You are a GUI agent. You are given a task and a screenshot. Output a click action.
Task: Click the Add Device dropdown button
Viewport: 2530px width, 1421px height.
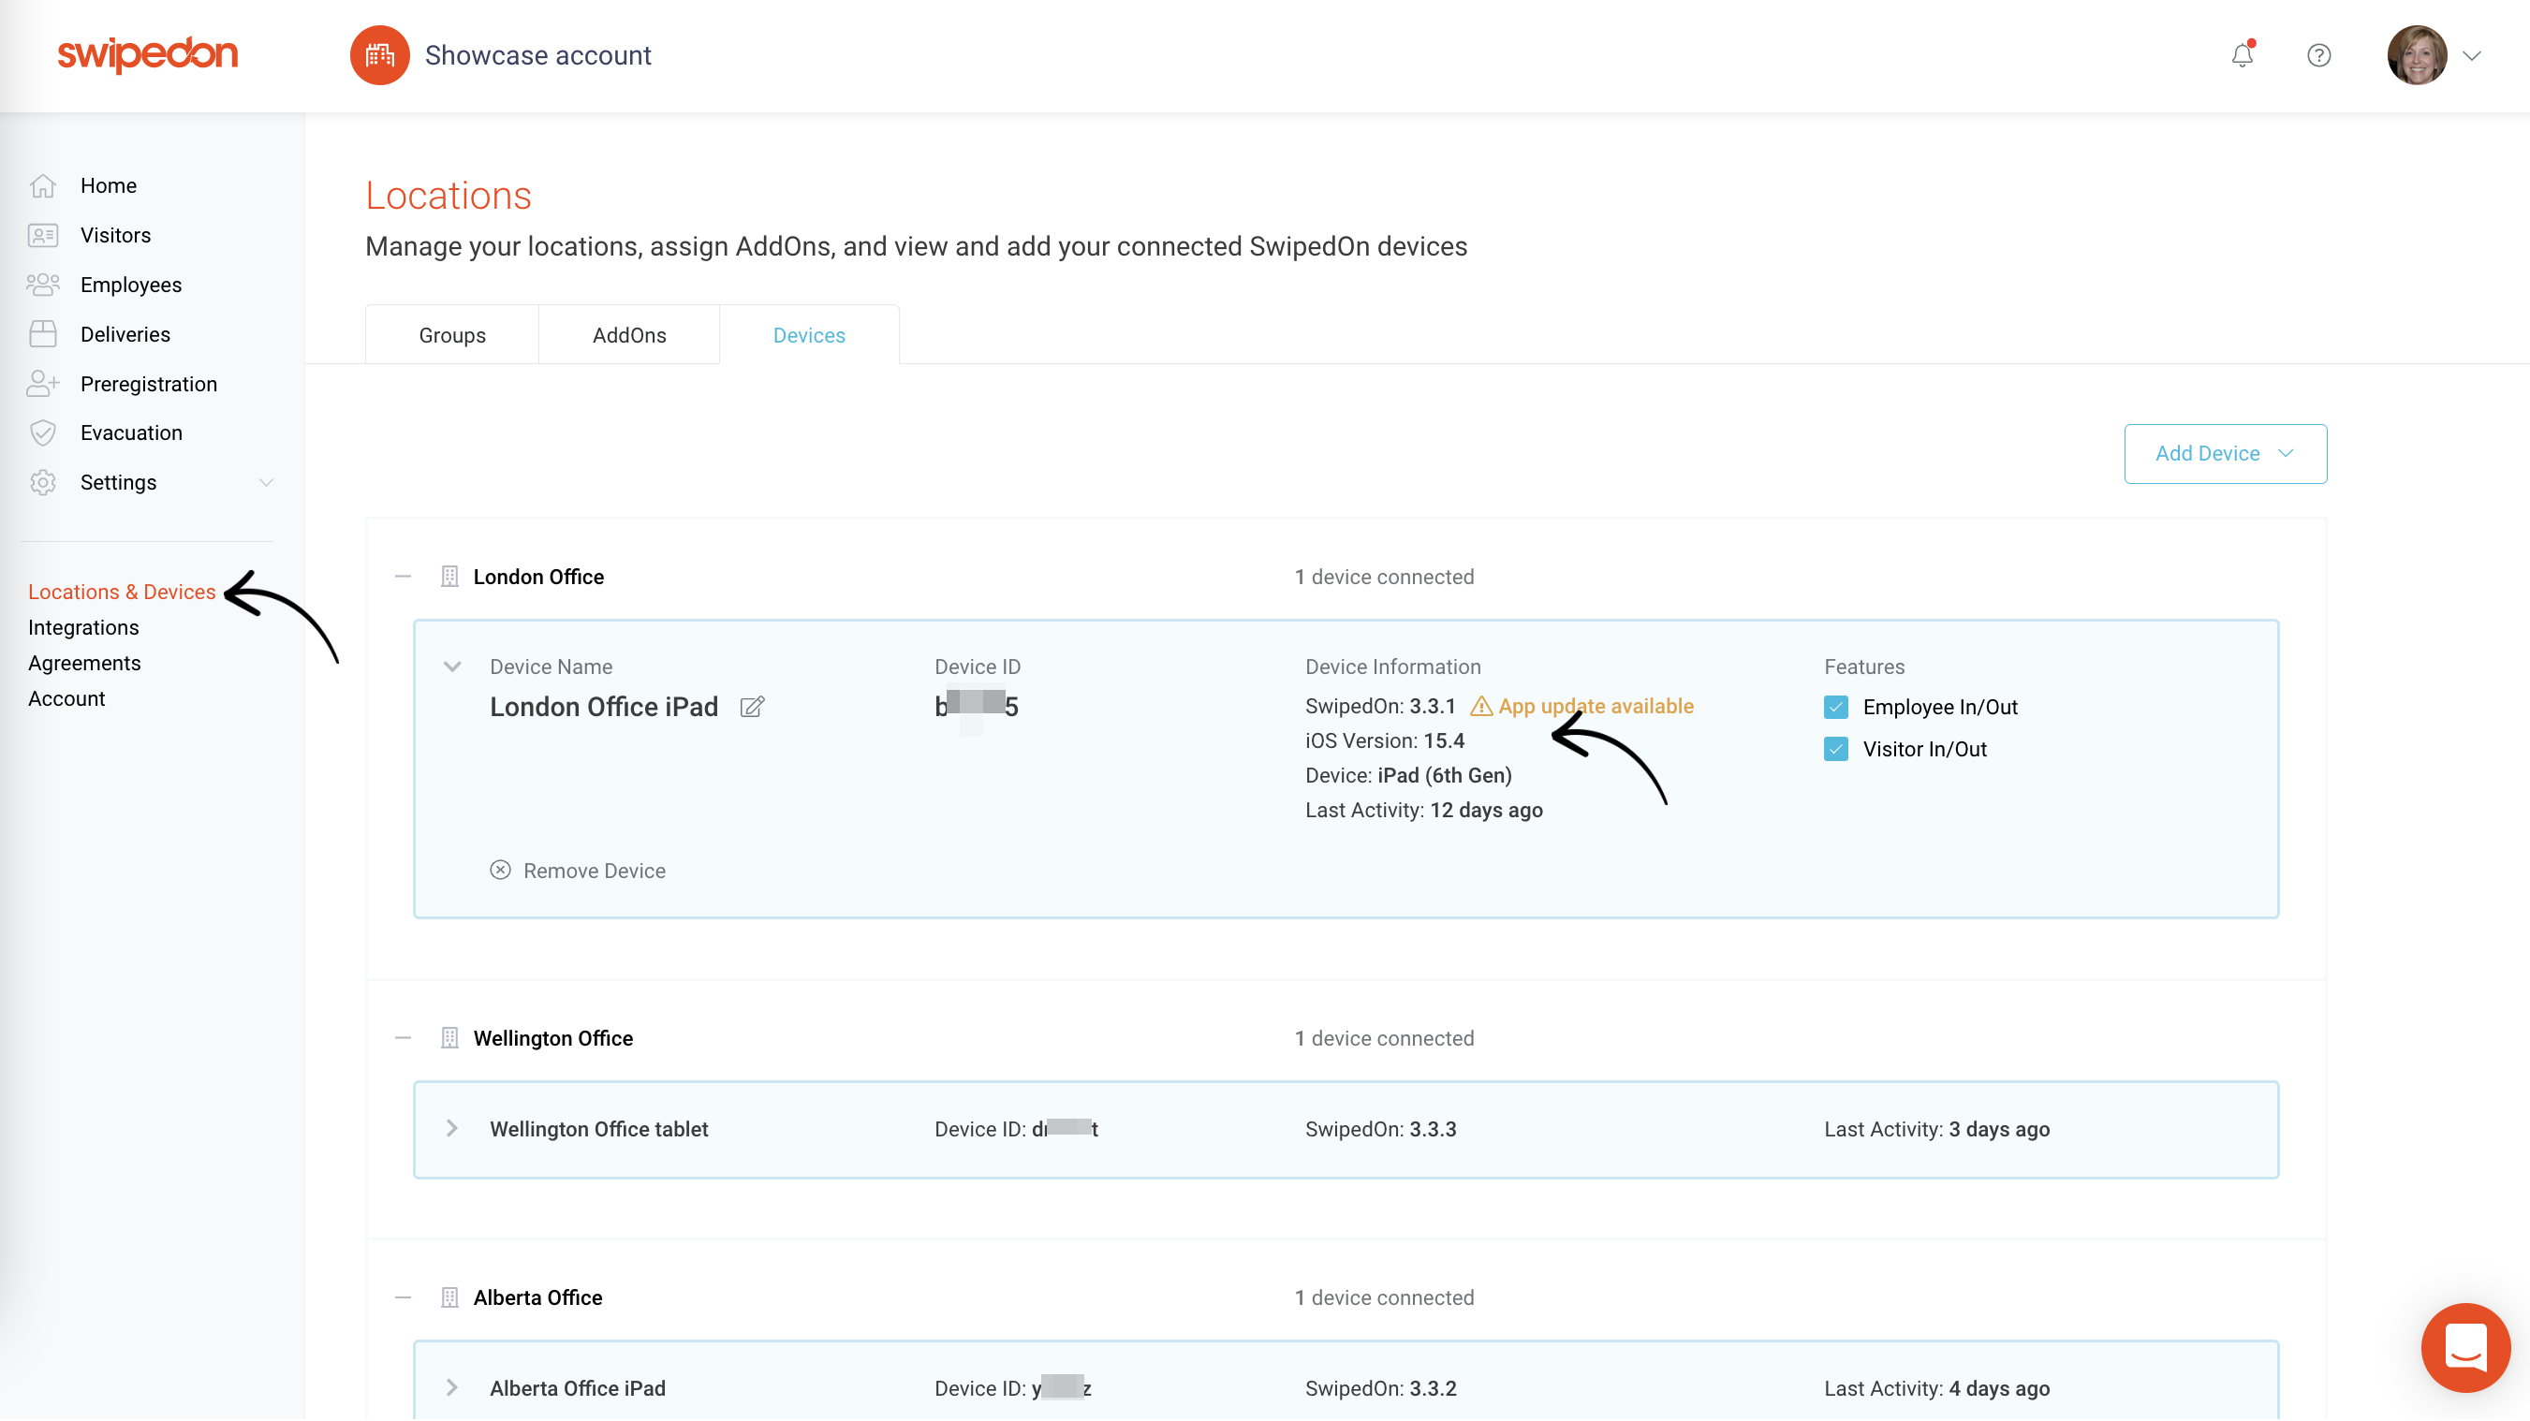pyautogui.click(x=2224, y=453)
